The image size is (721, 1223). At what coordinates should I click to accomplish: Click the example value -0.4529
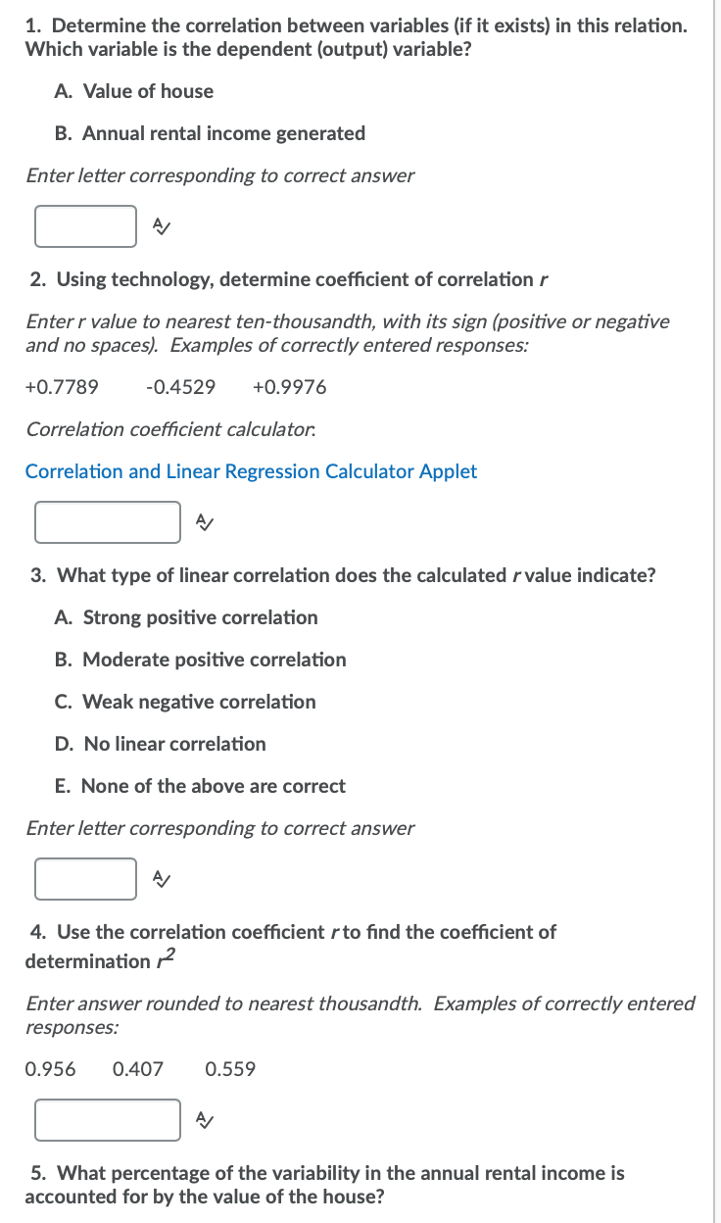click(180, 387)
